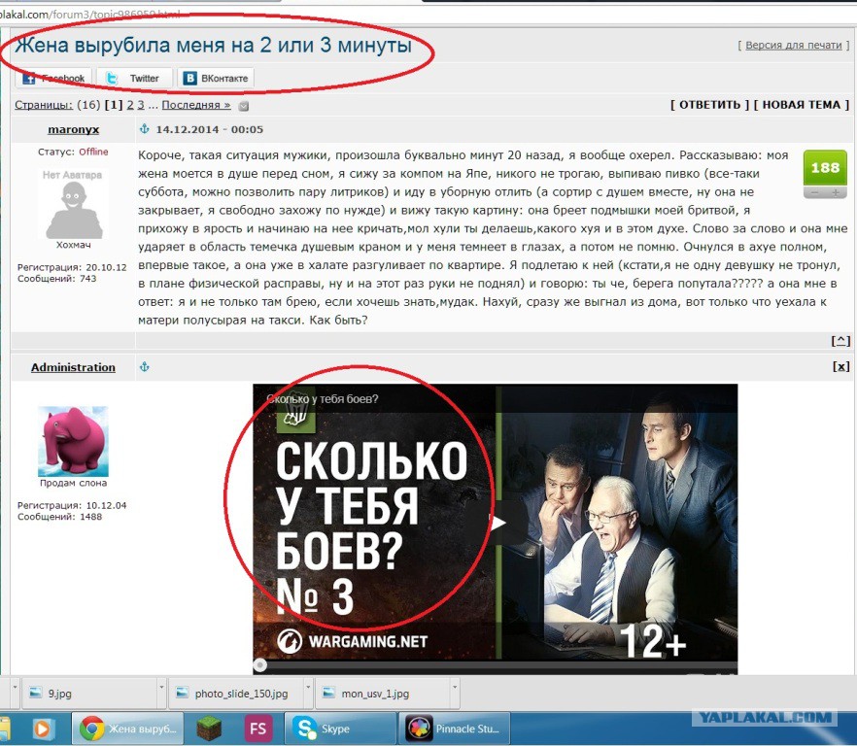Open the Версия для печати link
This screenshot has width=857, height=746.
pyautogui.click(x=793, y=46)
